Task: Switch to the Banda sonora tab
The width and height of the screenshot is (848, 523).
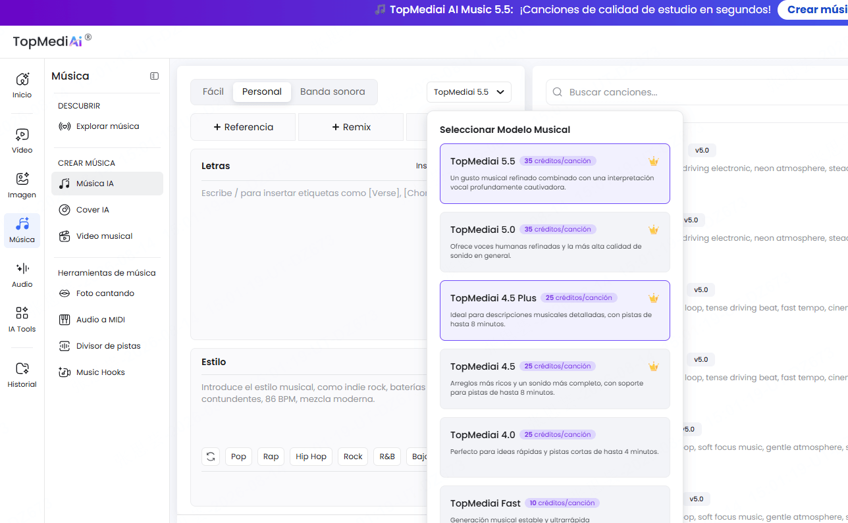Action: [x=332, y=92]
